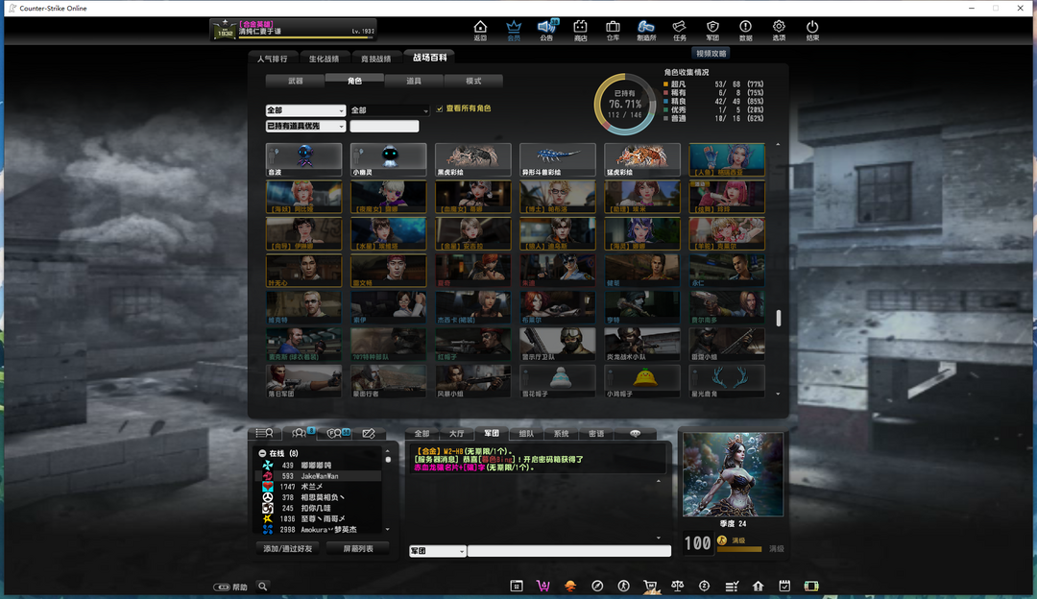Viewport: 1037px width, 599px height.
Task: Open the 仓库 inventory briefcase icon
Action: tap(613, 29)
